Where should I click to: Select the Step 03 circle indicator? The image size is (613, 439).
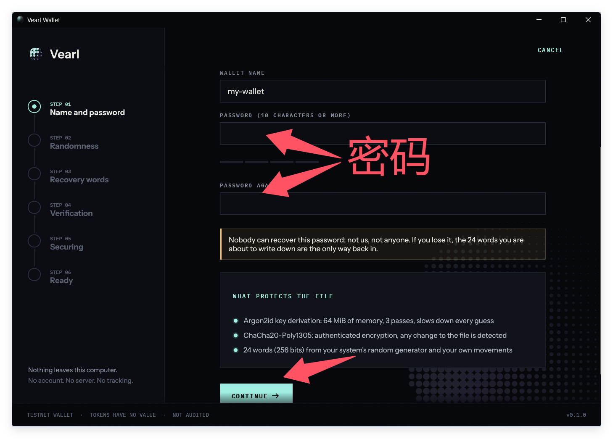coord(34,174)
